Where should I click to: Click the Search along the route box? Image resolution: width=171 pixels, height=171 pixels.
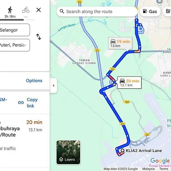coord(97,11)
